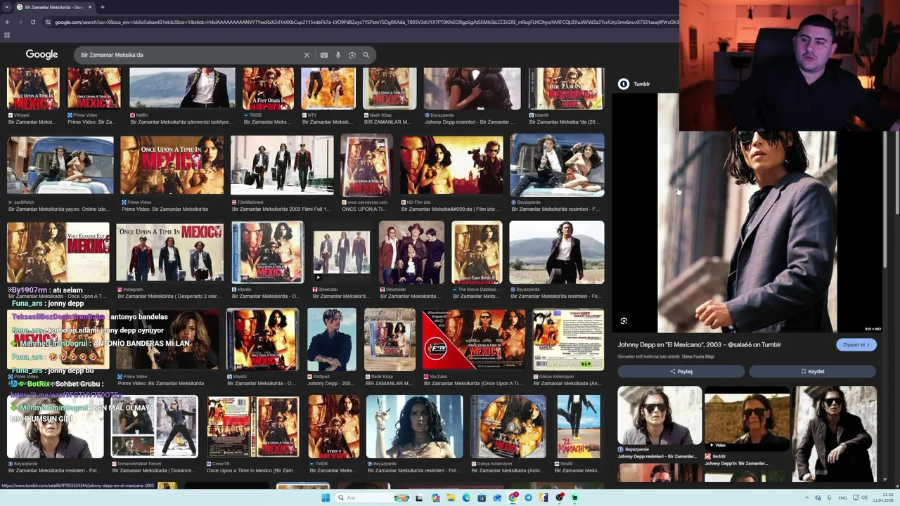This screenshot has height=506, width=900.
Task: Search by image with the lens icon
Action: click(x=352, y=55)
